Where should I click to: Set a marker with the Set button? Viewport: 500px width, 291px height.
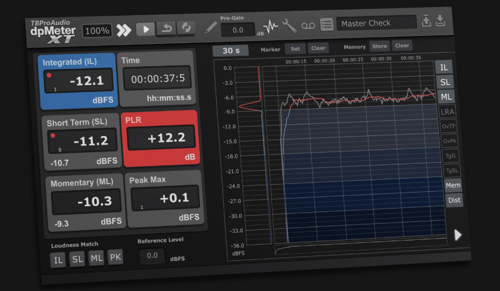tap(295, 49)
